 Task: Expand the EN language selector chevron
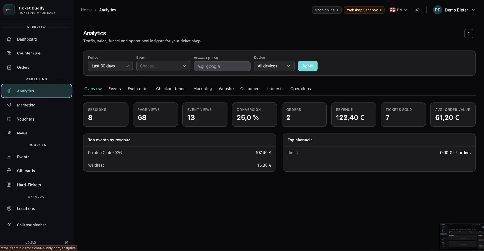click(x=406, y=10)
